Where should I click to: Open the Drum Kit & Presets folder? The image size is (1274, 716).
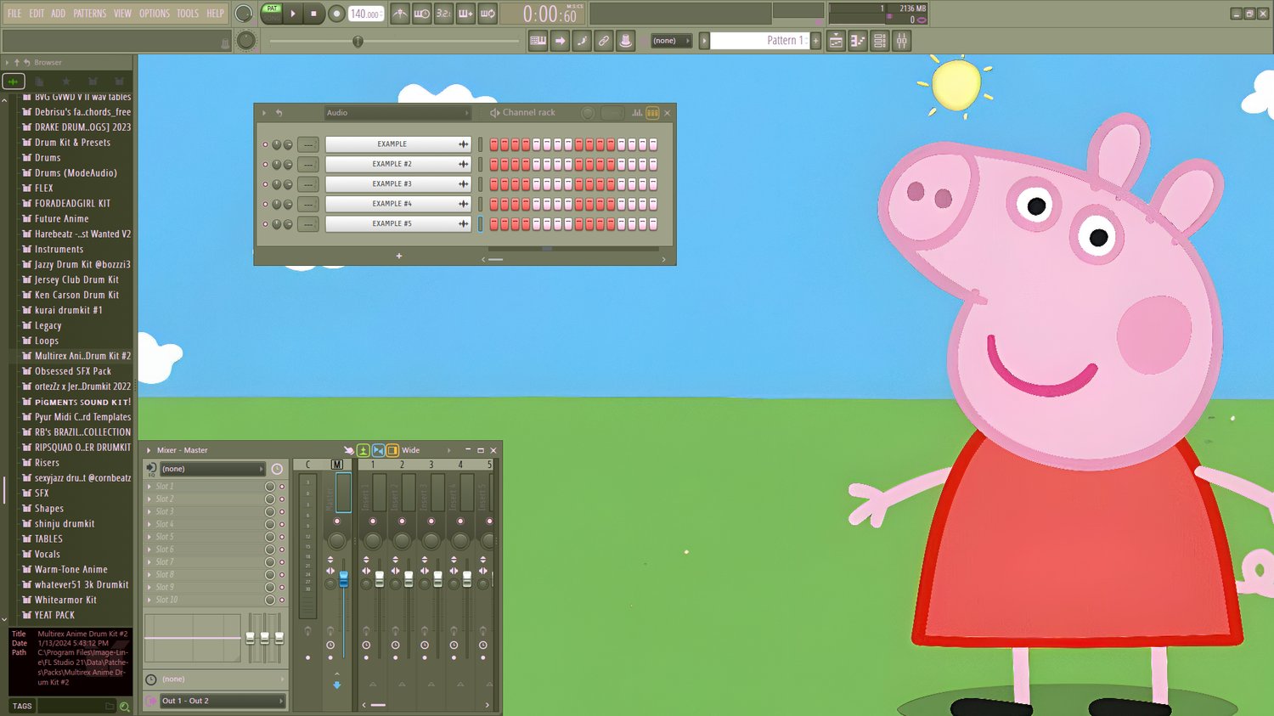tap(72, 143)
